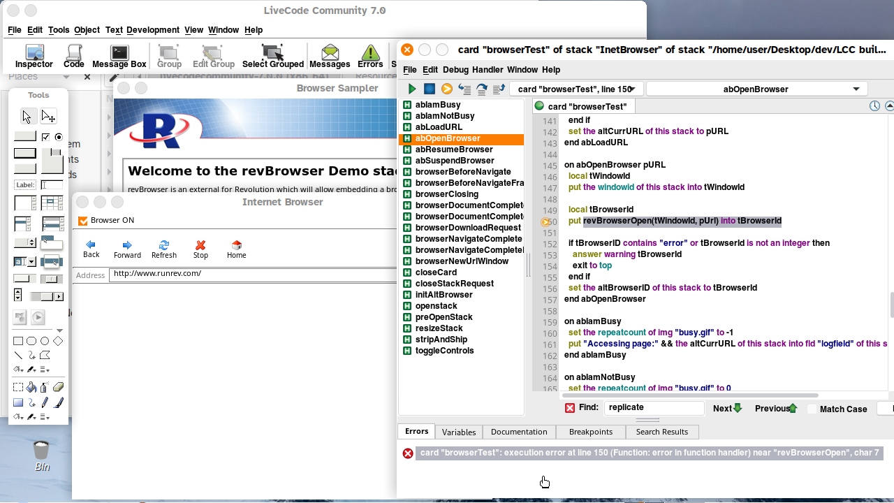Click Home in Internet Browser window
Viewport: 894px width, 503px height.
(x=237, y=249)
